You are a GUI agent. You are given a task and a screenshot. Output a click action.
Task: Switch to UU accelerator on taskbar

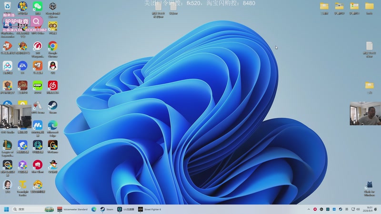click(x=126, y=209)
